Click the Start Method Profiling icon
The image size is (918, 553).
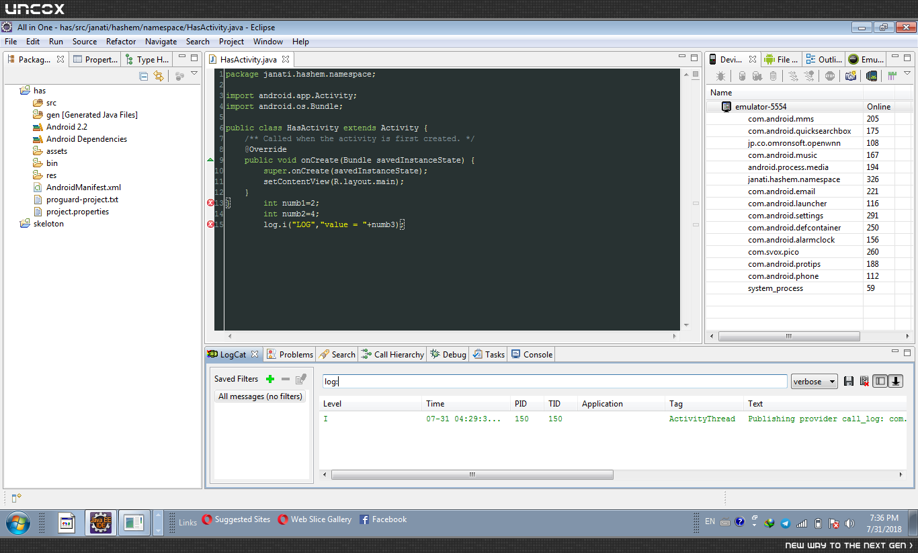pyautogui.click(x=809, y=77)
